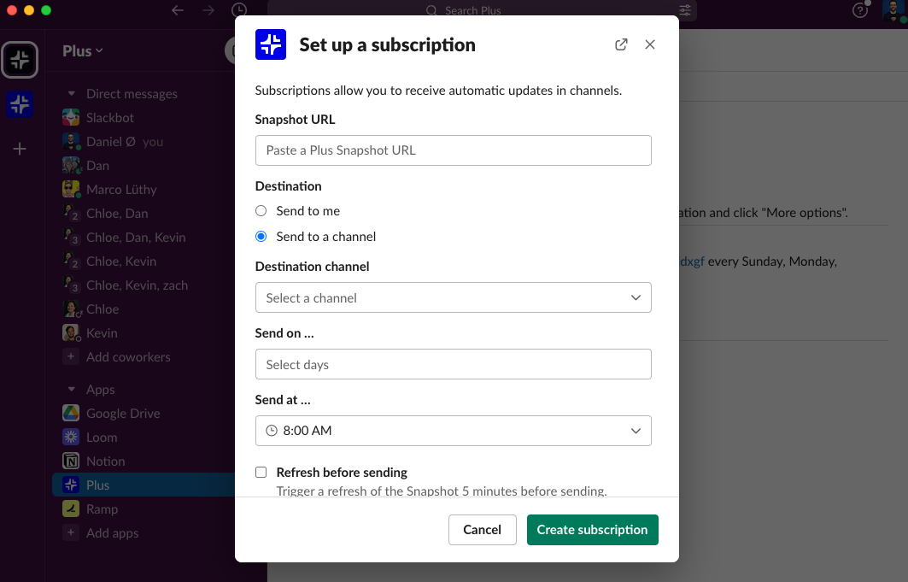Click the Select days field

[x=453, y=364]
